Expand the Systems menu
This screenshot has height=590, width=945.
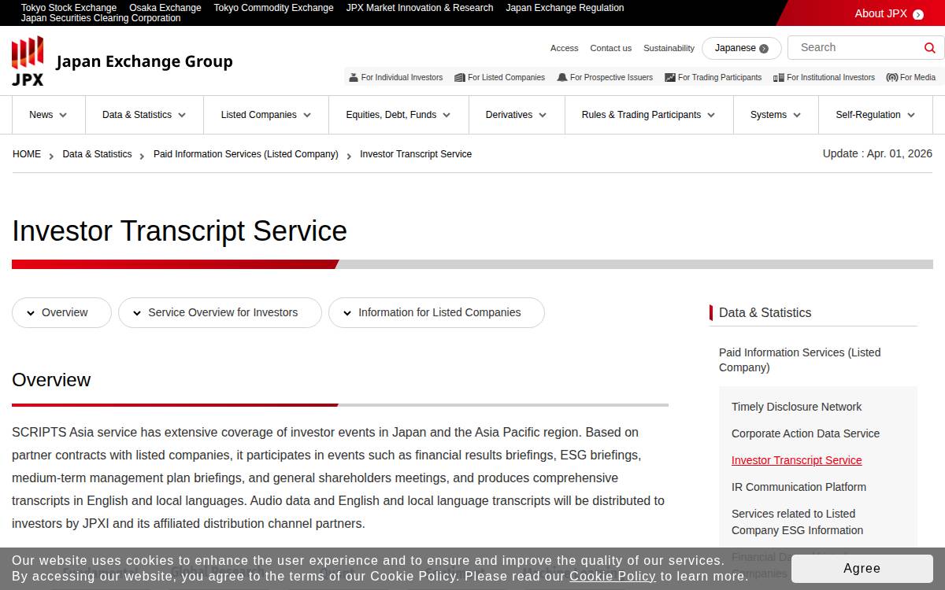tap(776, 115)
